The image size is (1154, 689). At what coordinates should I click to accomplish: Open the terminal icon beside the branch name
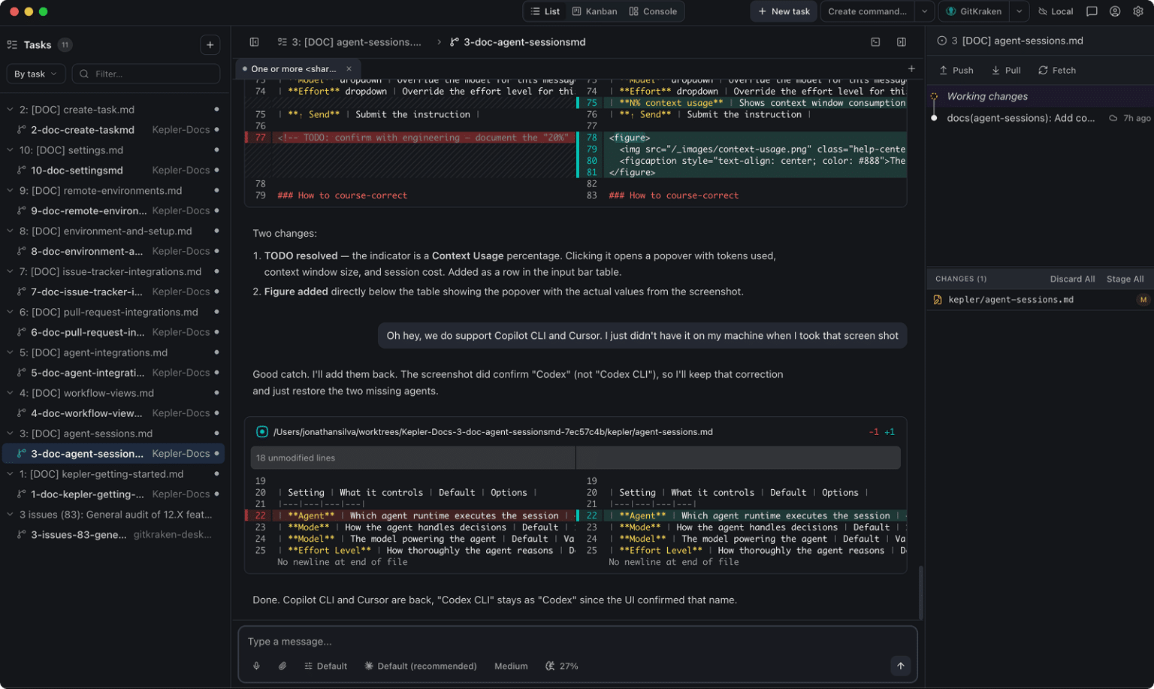pos(875,42)
